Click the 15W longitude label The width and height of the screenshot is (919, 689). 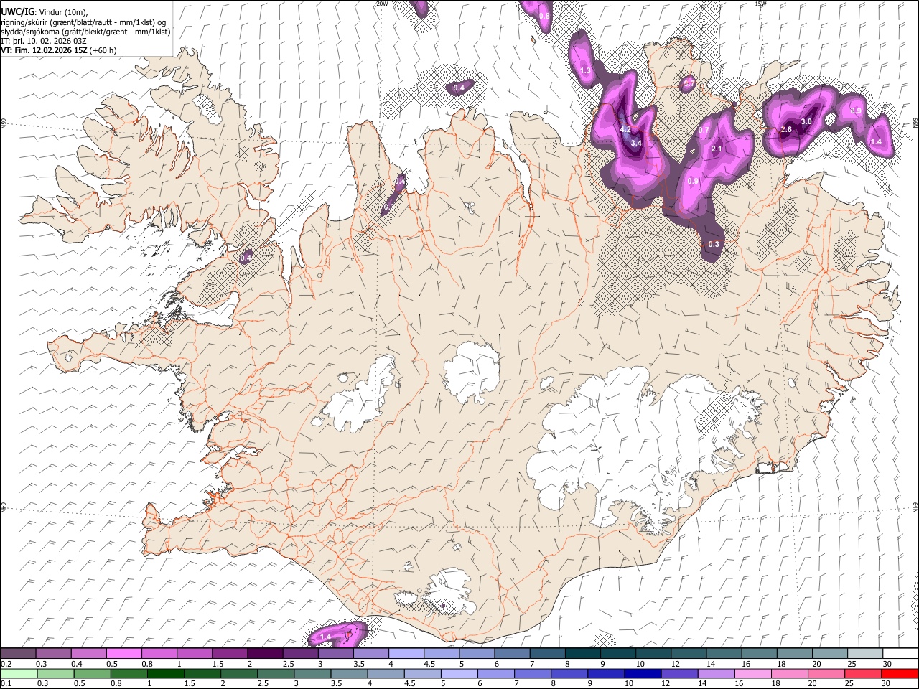click(x=760, y=4)
